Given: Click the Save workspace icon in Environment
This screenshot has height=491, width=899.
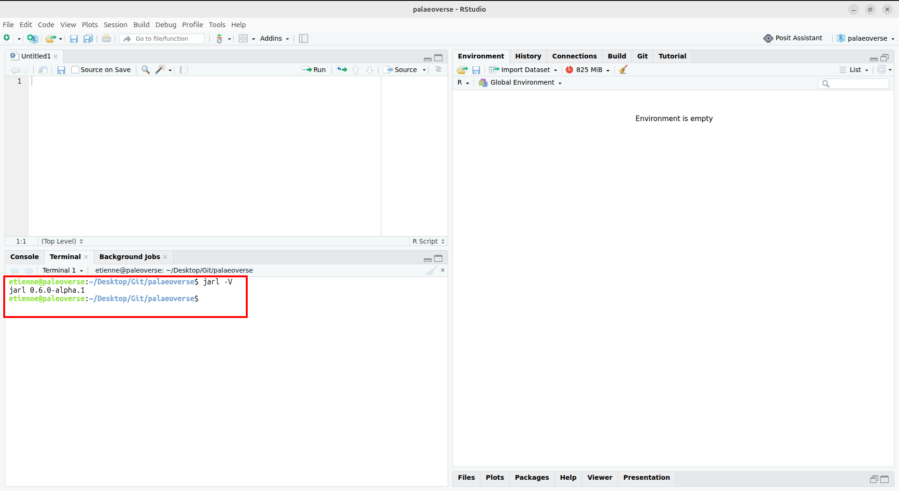Looking at the screenshot, I should click(x=476, y=70).
